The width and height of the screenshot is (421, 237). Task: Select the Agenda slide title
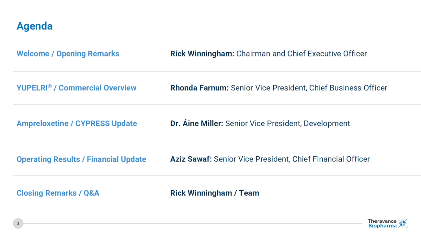(35, 26)
